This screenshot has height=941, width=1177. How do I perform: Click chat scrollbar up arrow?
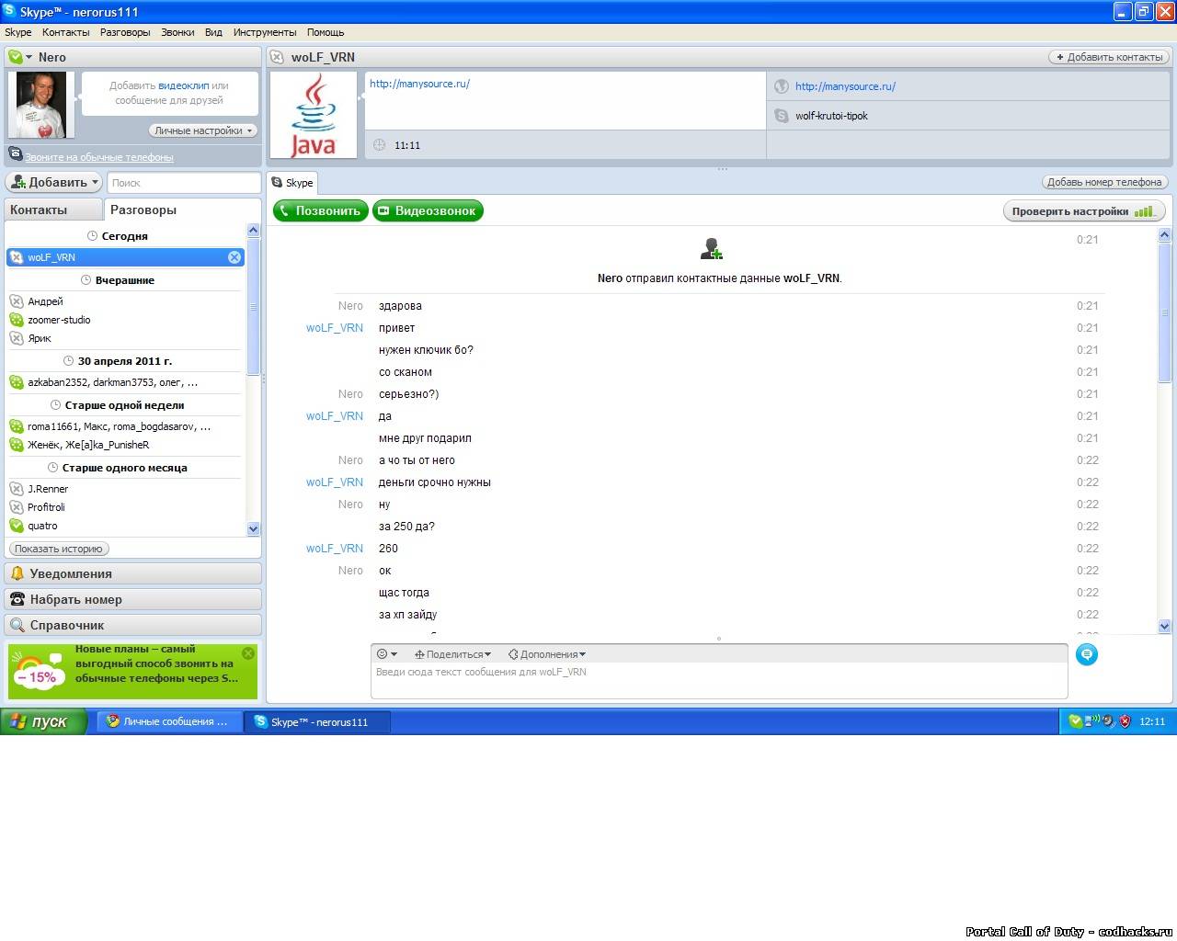click(x=1164, y=235)
